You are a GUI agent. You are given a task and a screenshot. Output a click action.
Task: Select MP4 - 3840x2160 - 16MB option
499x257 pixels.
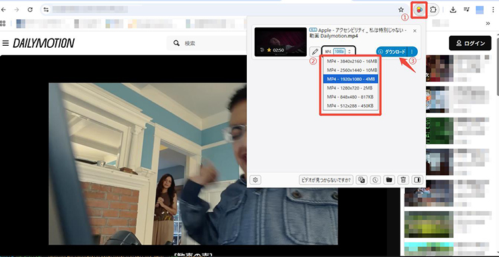click(351, 61)
